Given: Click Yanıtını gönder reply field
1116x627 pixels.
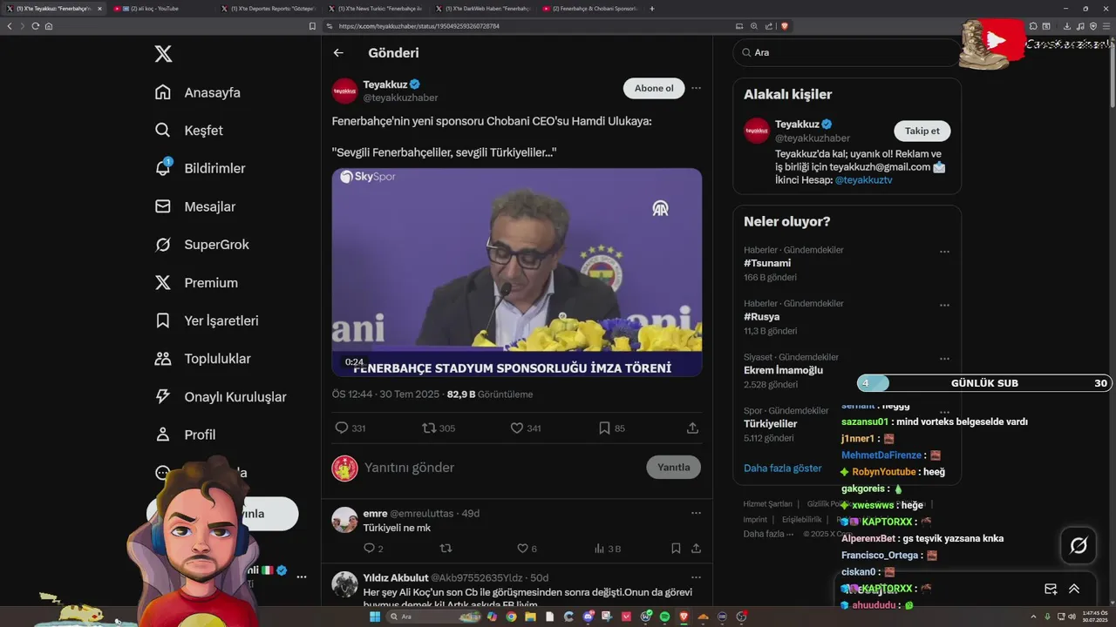Looking at the screenshot, I should tap(497, 468).
